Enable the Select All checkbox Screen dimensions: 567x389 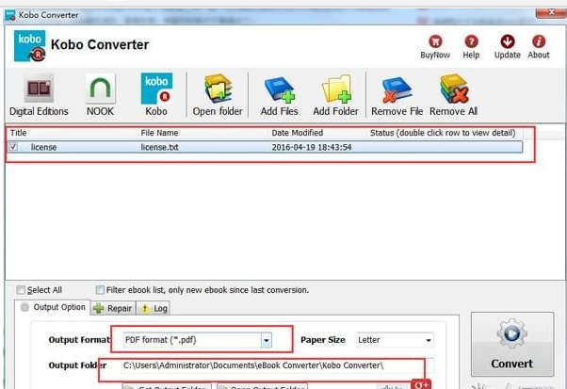coord(21,290)
